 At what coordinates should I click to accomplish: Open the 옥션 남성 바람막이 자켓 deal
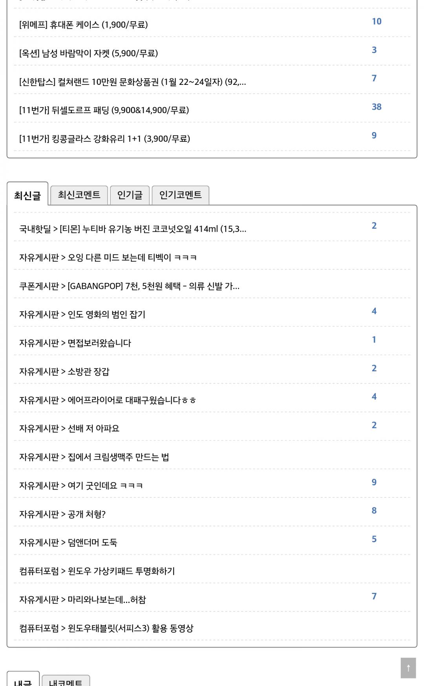tap(88, 53)
